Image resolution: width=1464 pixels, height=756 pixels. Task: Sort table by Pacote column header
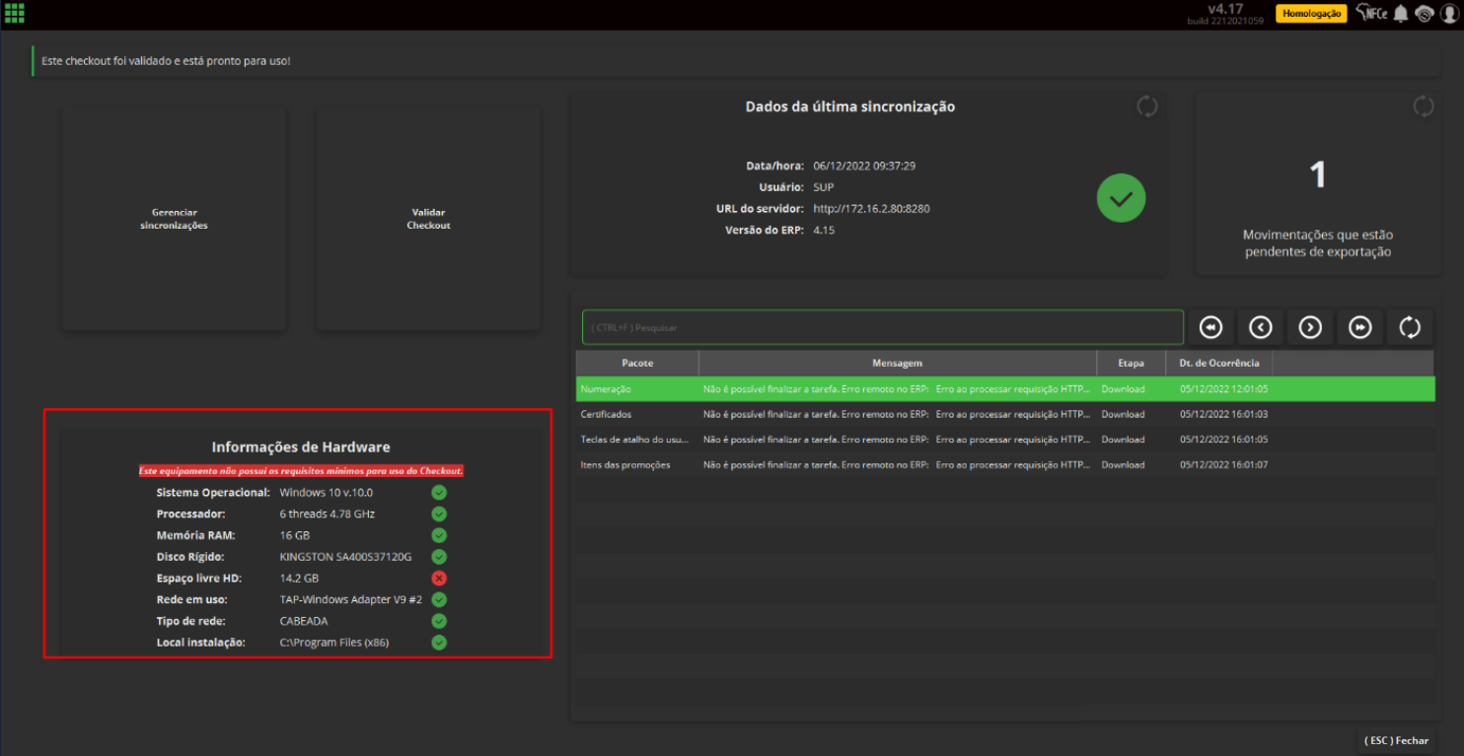pyautogui.click(x=637, y=363)
